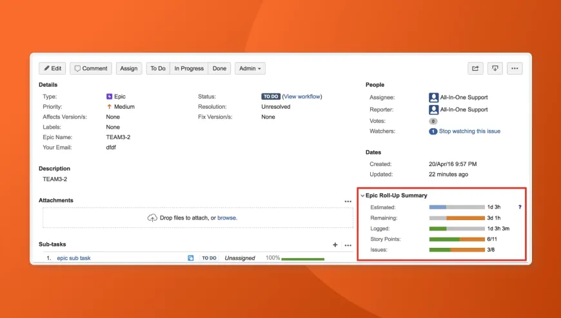Add a new sub-task with plus icon
Image resolution: width=561 pixels, height=318 pixels.
click(x=335, y=245)
